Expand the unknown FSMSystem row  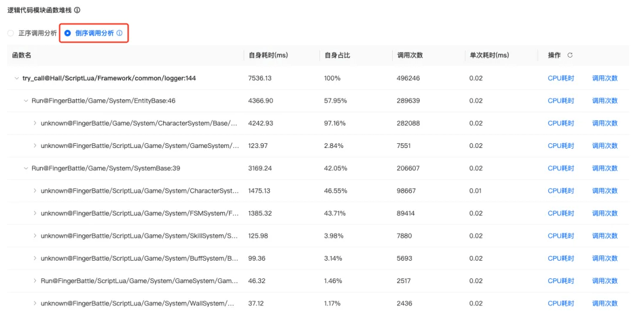pyautogui.click(x=35, y=213)
